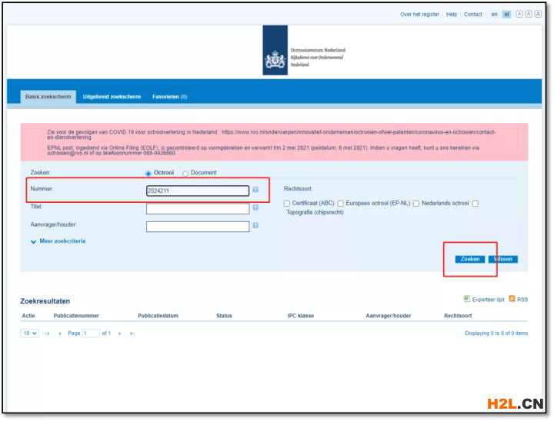The width and height of the screenshot is (554, 421).
Task: Tick the Nederlands octrooi checkbox
Action: click(416, 204)
